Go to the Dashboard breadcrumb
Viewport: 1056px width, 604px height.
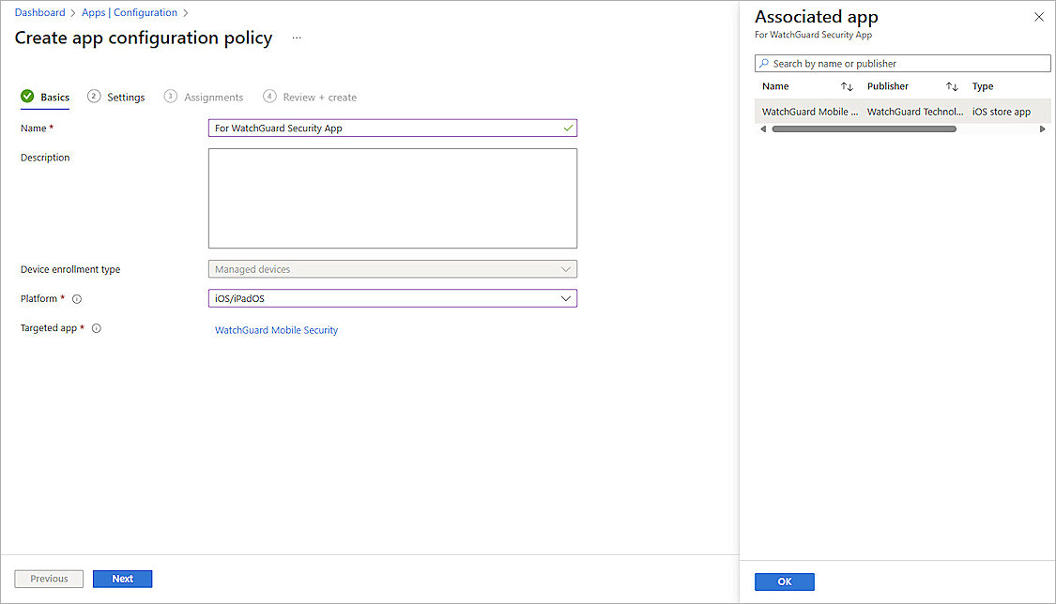(39, 13)
